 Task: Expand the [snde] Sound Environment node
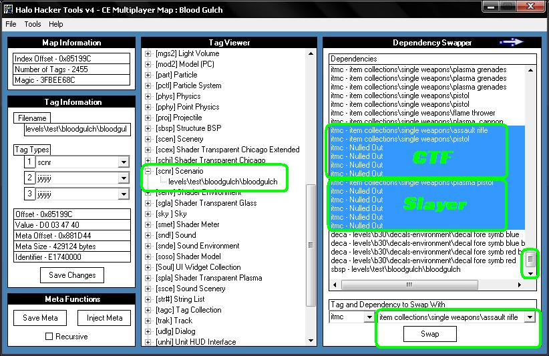point(148,246)
